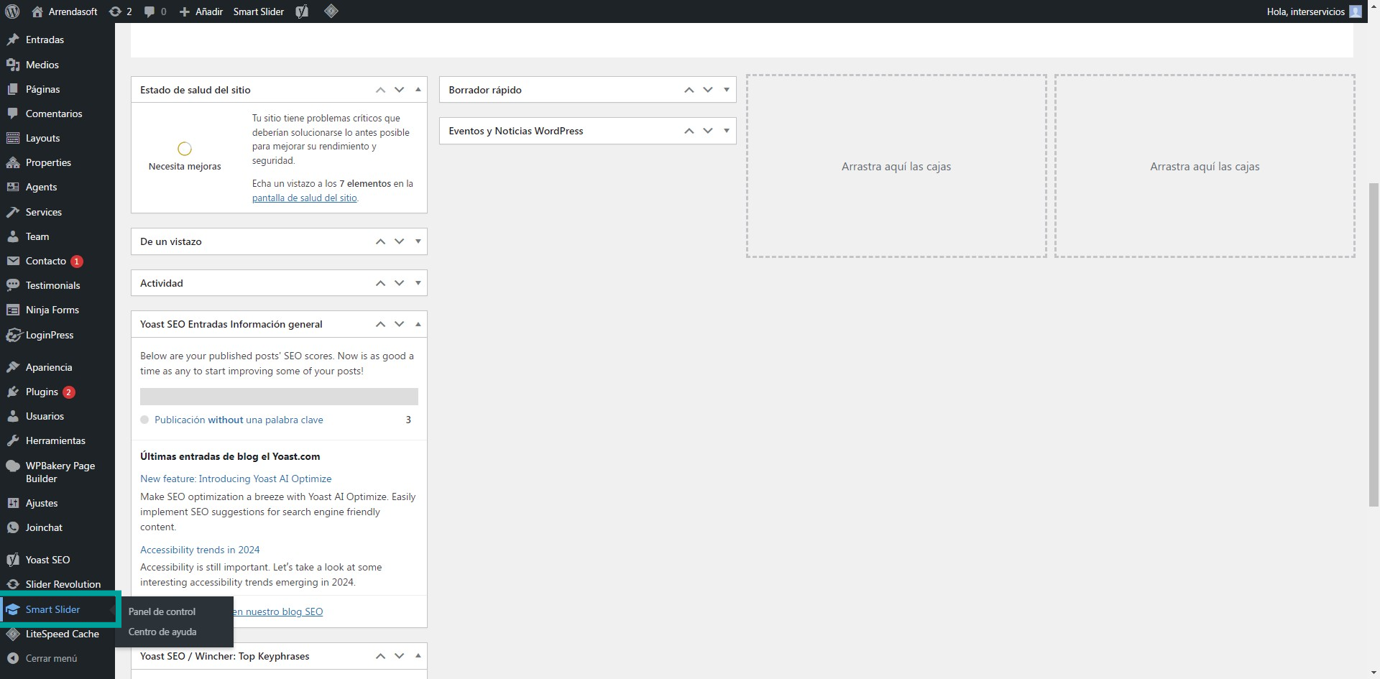Click the Yoast SEO scores progress bar
Screen dimensions: 1380x679
(x=279, y=397)
